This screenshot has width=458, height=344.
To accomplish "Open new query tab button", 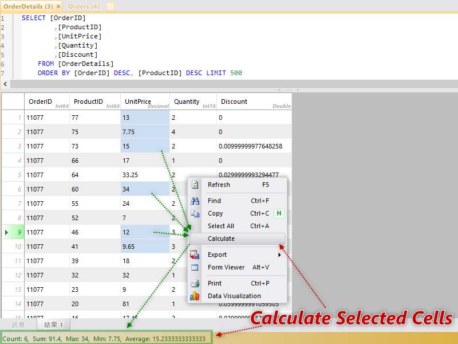I will point(110,6).
